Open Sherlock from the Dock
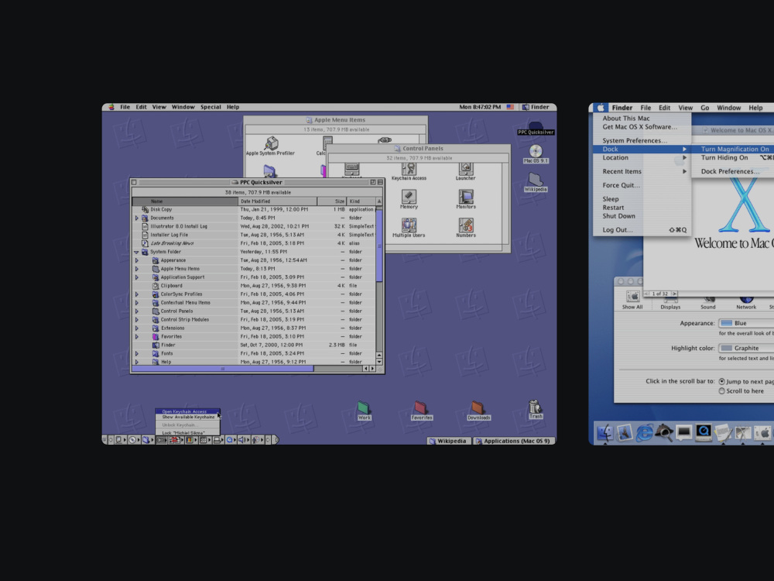Image resolution: width=774 pixels, height=581 pixels. (664, 433)
